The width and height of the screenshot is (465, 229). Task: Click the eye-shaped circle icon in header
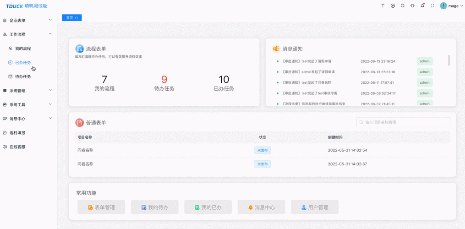click(x=393, y=5)
